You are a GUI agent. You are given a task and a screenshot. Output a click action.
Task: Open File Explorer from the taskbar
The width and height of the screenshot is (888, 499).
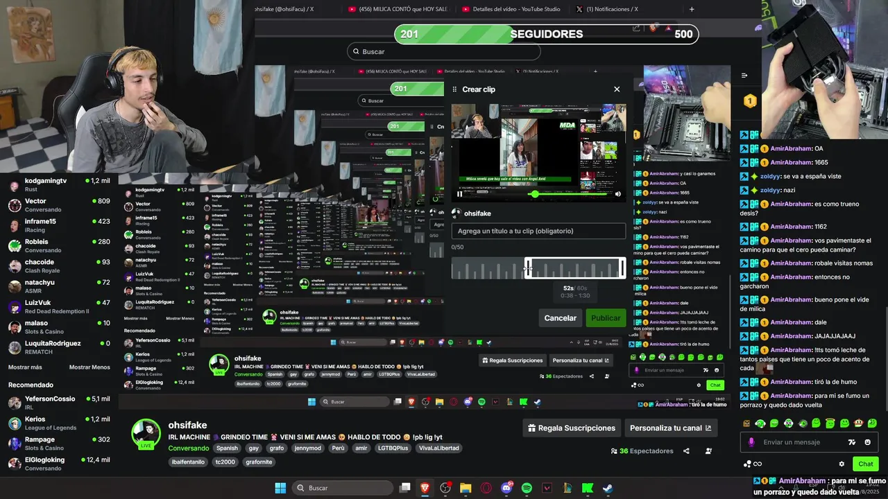466,488
